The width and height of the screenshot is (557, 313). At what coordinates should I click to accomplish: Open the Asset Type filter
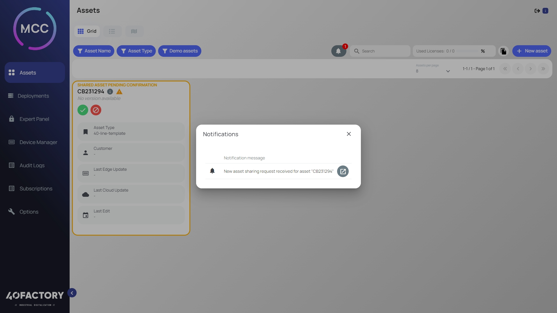click(x=136, y=51)
